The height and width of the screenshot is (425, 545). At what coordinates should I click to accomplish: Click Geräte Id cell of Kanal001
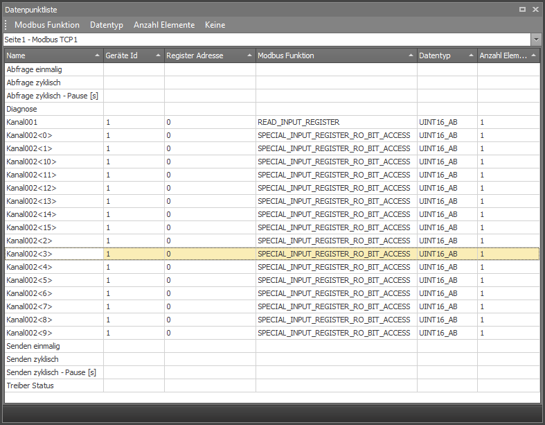(x=134, y=122)
